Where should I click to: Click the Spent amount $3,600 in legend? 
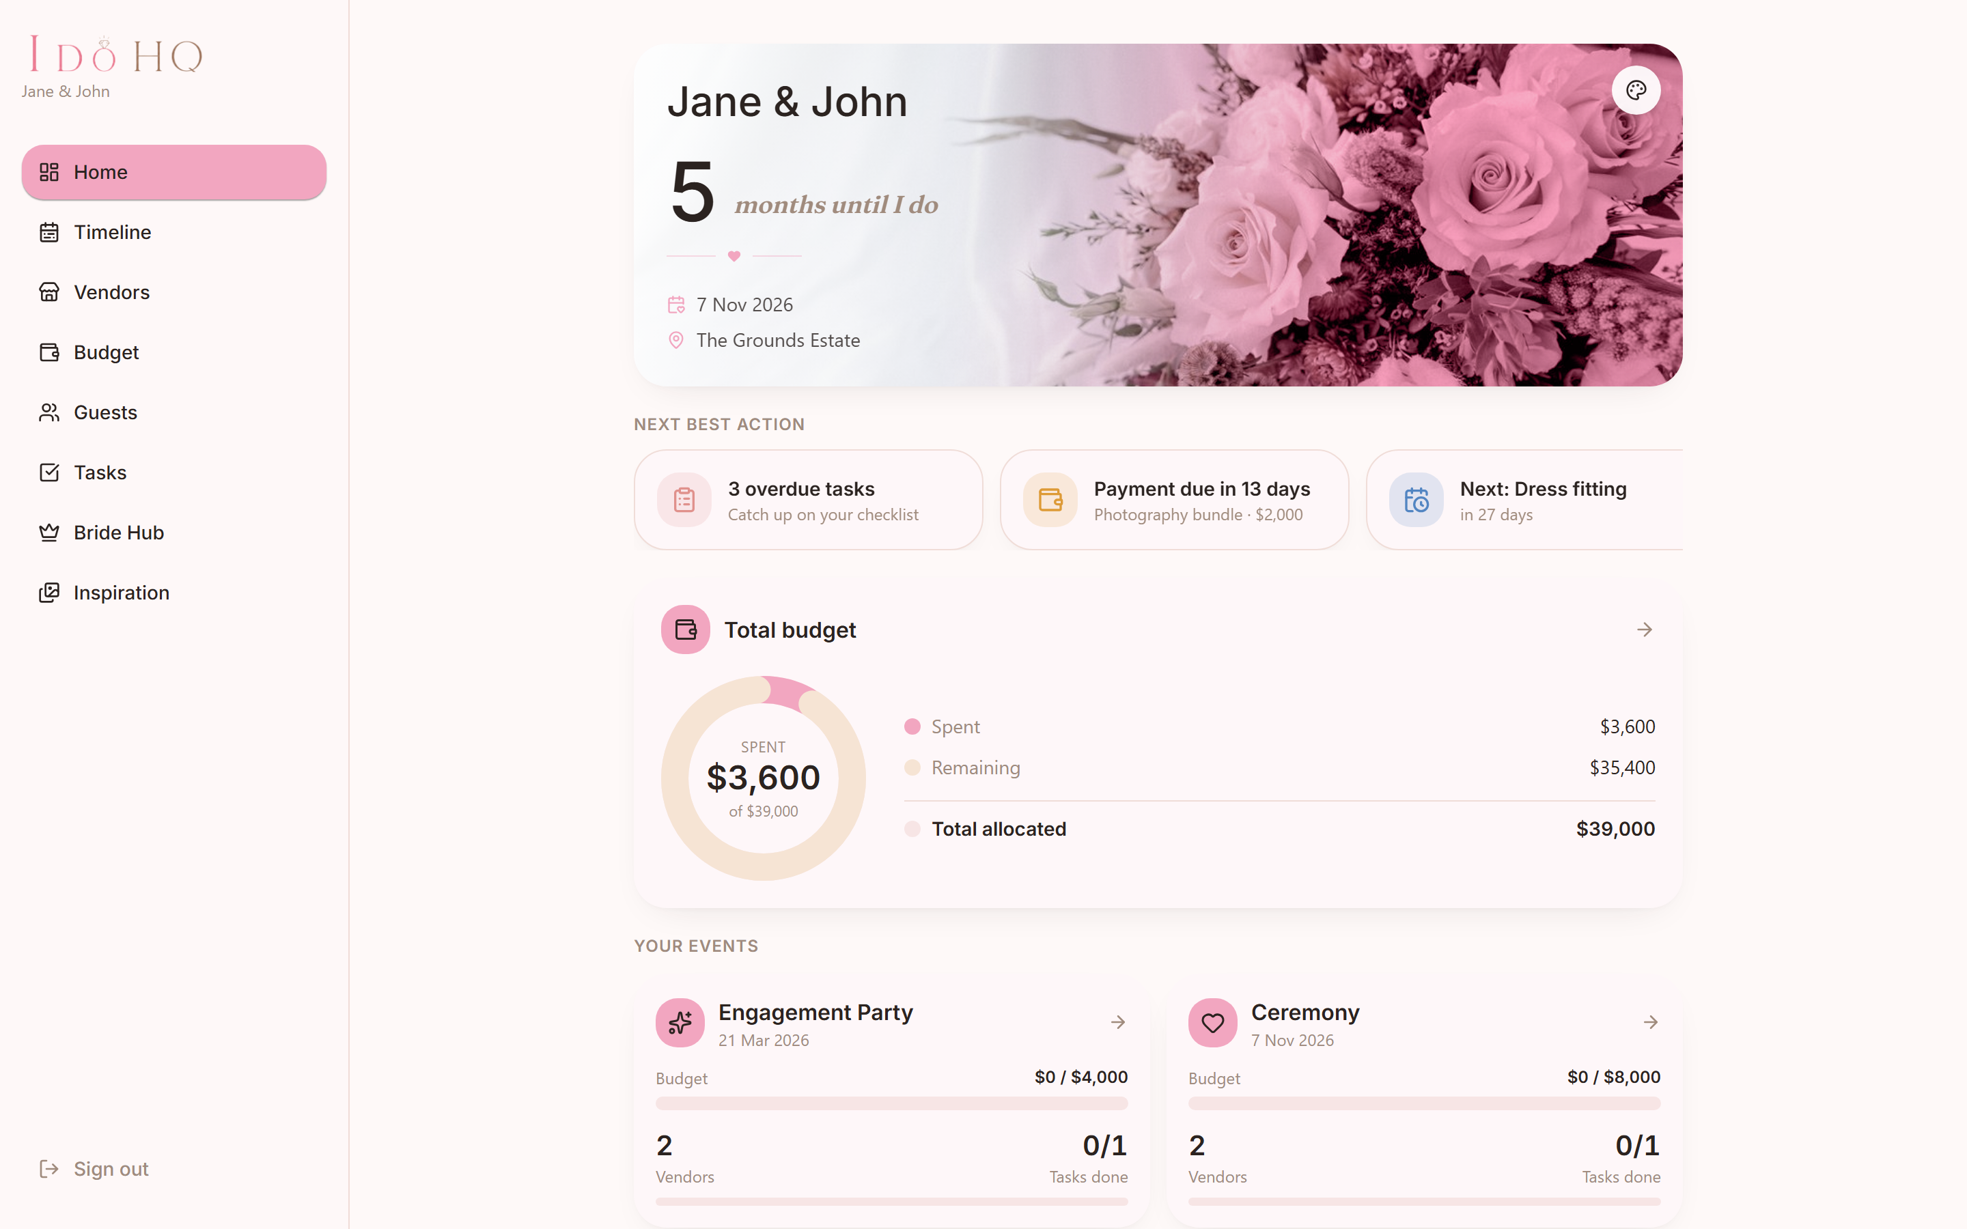1628,726
